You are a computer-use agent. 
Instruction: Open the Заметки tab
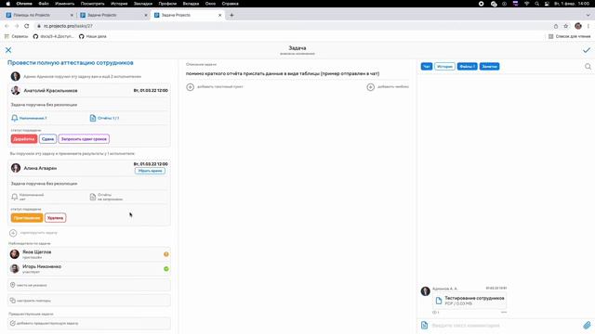point(490,66)
